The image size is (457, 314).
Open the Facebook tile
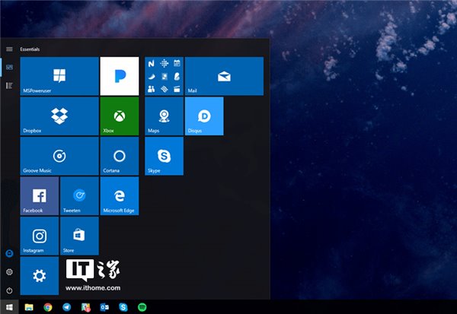tap(40, 196)
